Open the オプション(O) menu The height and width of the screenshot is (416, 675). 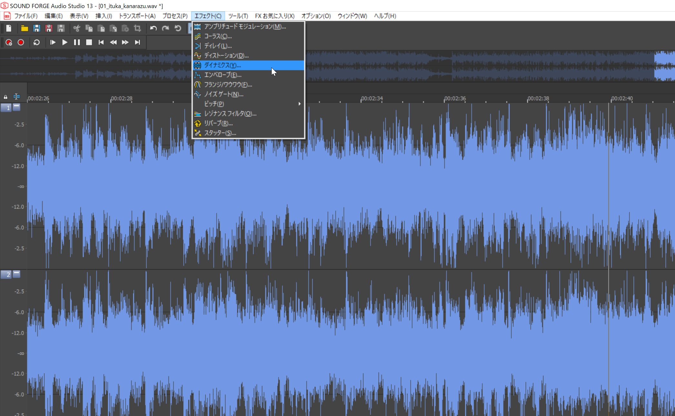pyautogui.click(x=316, y=16)
